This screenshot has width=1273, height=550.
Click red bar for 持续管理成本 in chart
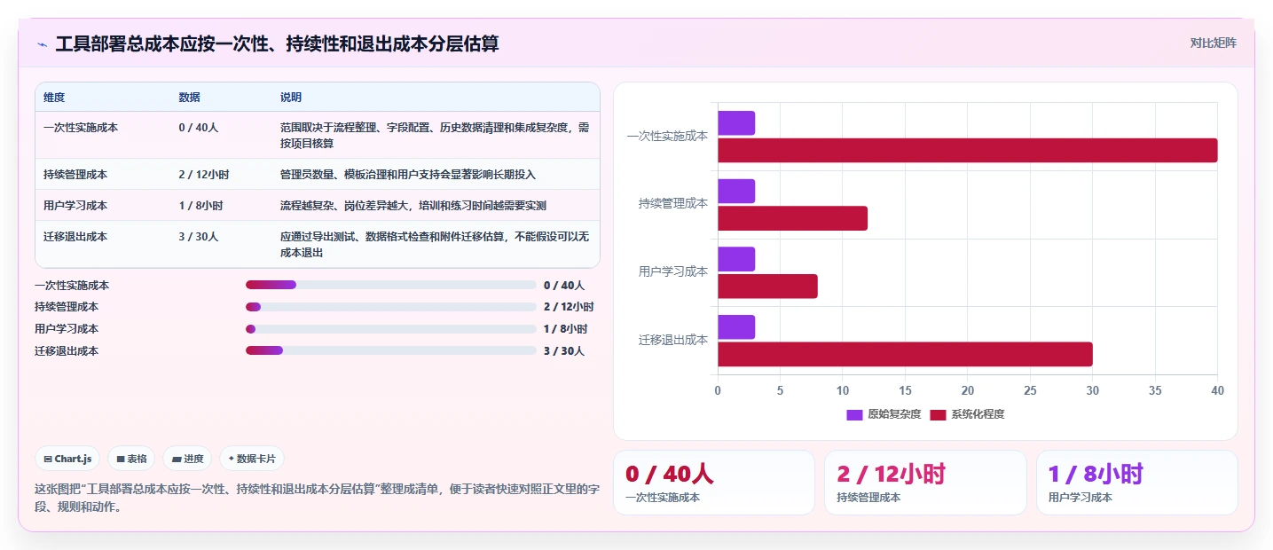pyautogui.click(x=792, y=218)
